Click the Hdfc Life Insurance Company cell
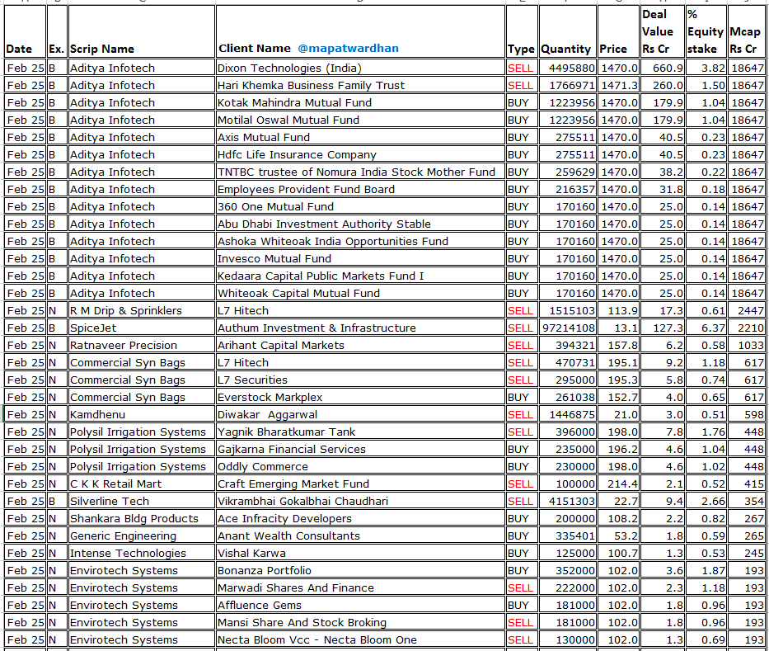The width and height of the screenshot is (769, 651). tap(360, 154)
